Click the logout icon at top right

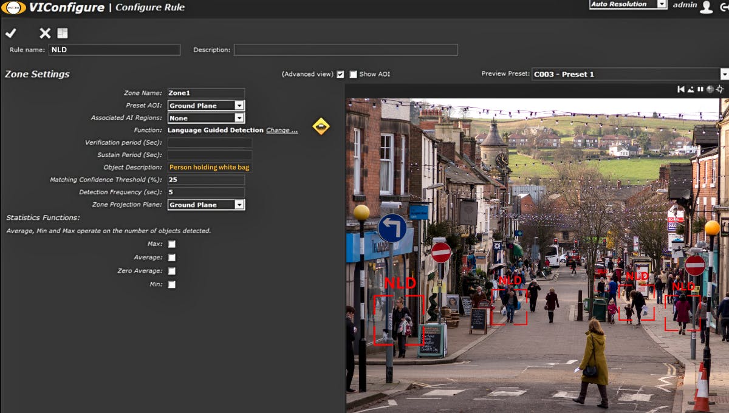(x=724, y=7)
